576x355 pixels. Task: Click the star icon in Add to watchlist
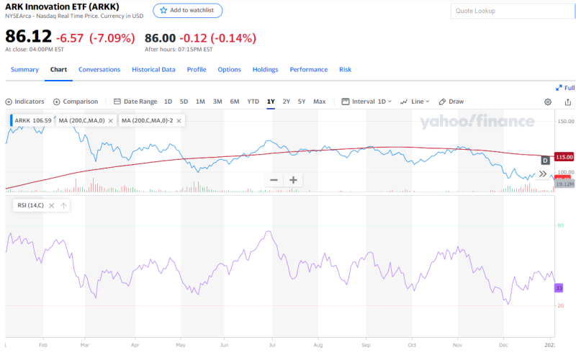(163, 10)
